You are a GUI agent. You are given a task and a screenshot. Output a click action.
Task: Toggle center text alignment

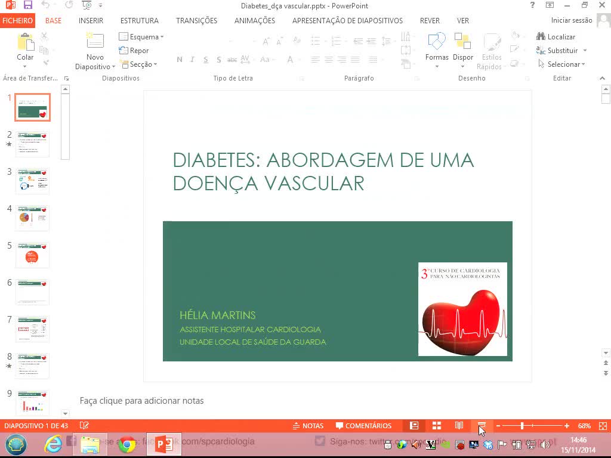pos(329,60)
